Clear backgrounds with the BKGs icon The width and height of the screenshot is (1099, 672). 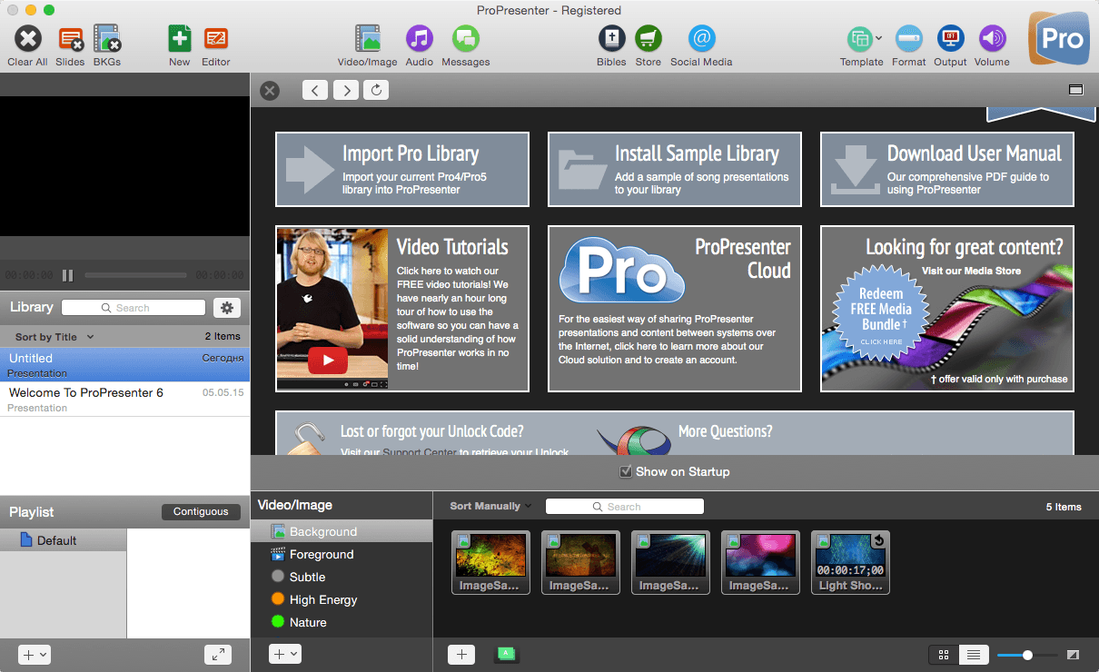pos(107,39)
